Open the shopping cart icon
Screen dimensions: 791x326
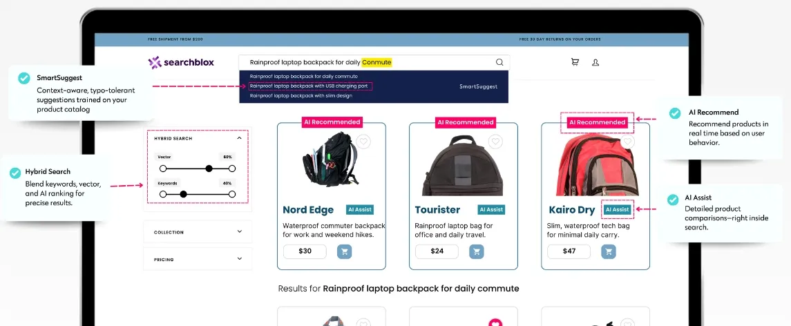tap(575, 62)
